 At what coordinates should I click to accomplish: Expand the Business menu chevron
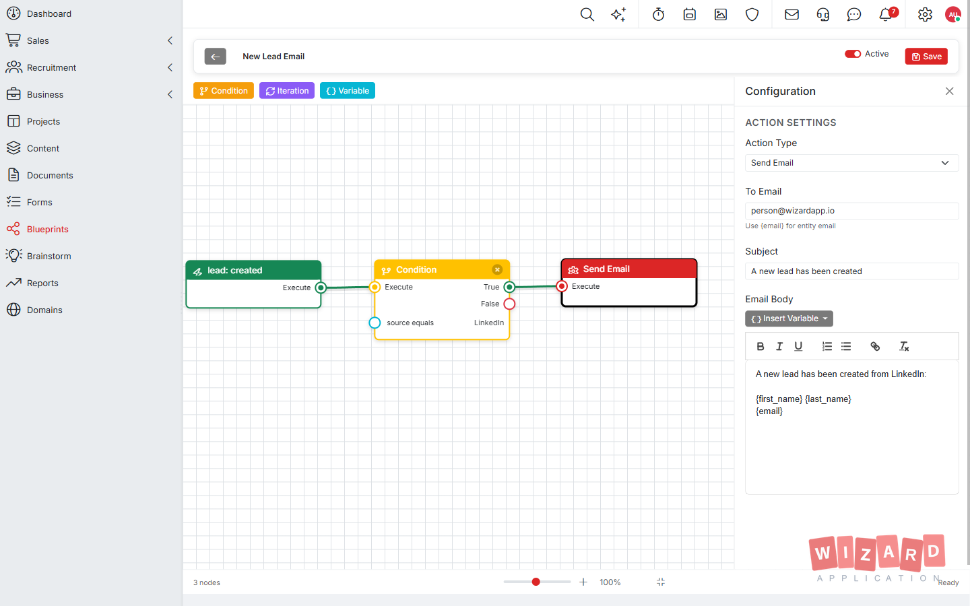coord(170,94)
